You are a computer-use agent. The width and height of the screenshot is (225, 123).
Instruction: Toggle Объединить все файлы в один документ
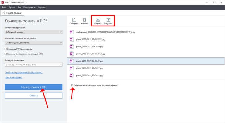72,85
